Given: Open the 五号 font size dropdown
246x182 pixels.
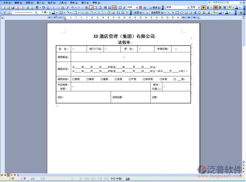Looking at the screenshot, I should click(x=199, y=8).
